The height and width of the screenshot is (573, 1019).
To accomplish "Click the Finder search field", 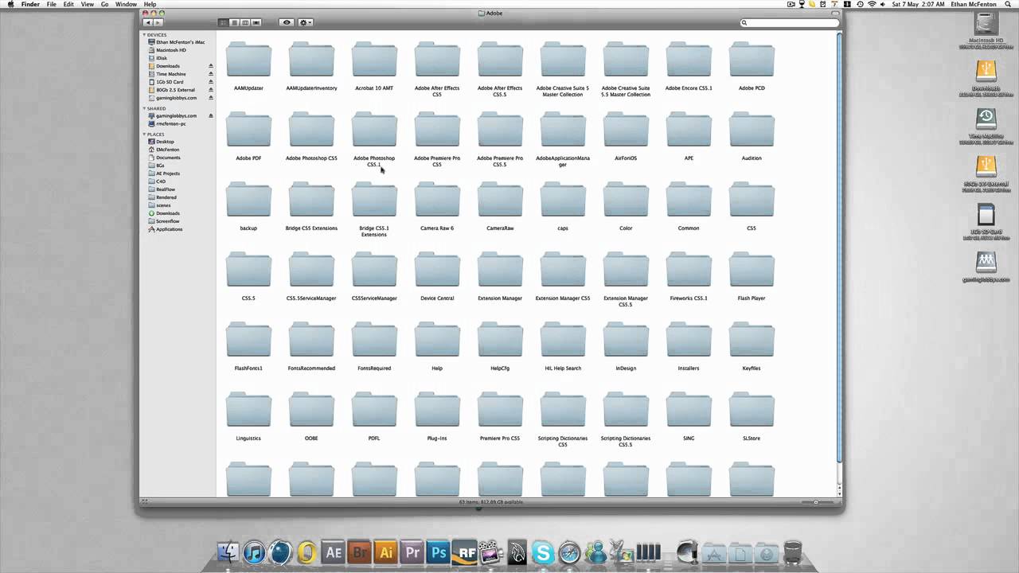I will point(789,22).
